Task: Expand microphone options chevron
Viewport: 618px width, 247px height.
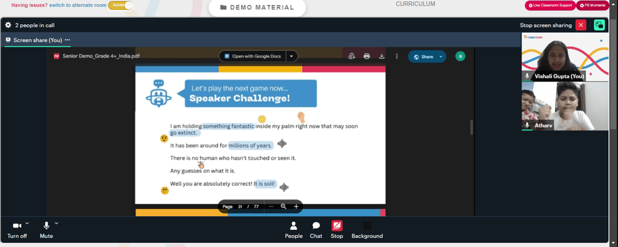Action: pos(56,223)
